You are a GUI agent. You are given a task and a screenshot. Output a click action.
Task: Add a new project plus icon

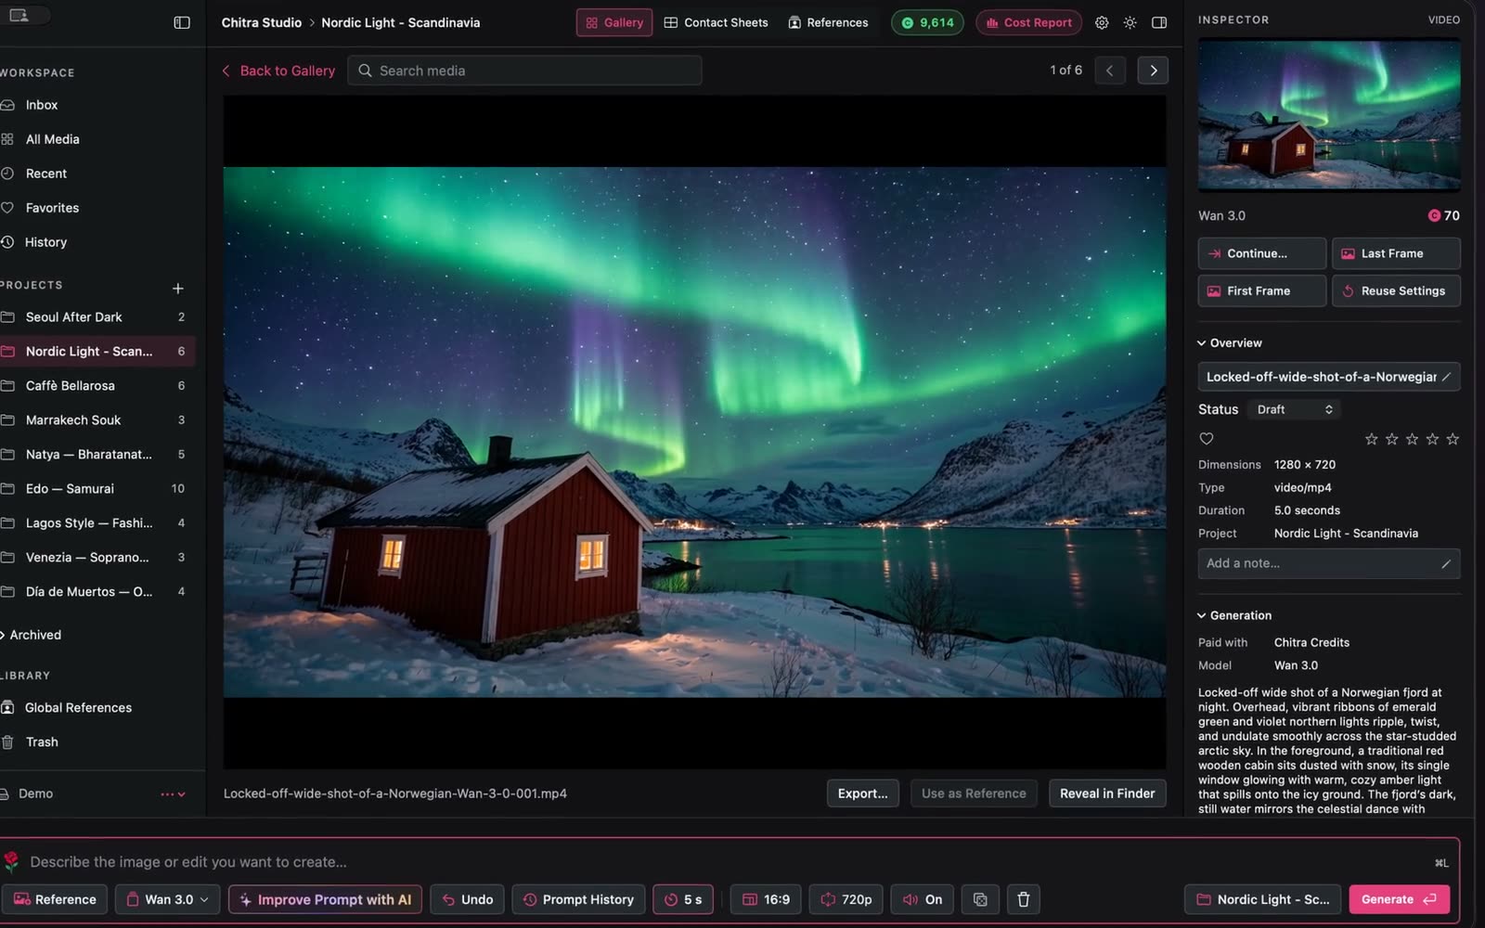177,289
